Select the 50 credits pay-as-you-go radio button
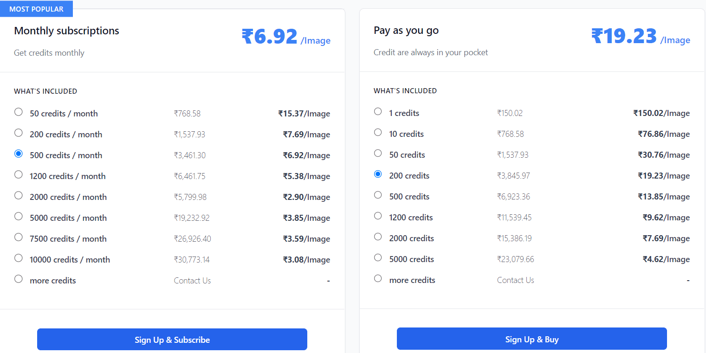Viewport: 706px width, 353px height. click(x=378, y=153)
